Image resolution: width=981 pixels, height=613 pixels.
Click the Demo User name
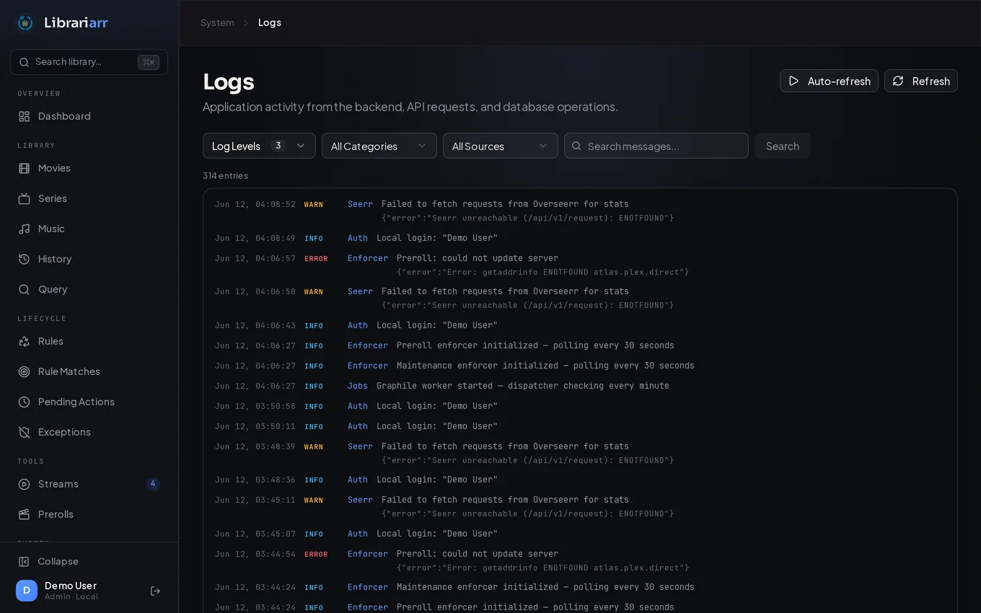pyautogui.click(x=71, y=586)
